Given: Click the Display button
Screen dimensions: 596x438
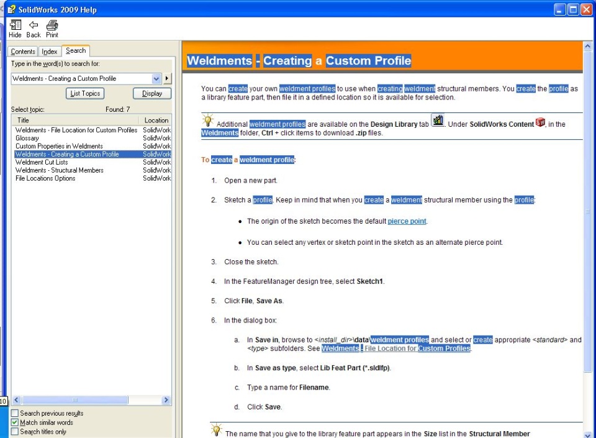Looking at the screenshot, I should click(x=152, y=94).
